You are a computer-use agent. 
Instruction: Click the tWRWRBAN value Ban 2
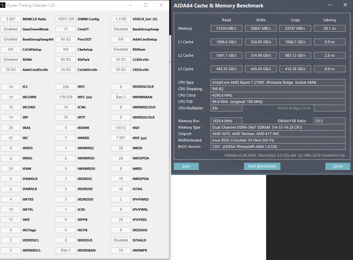(x=121, y=97)
